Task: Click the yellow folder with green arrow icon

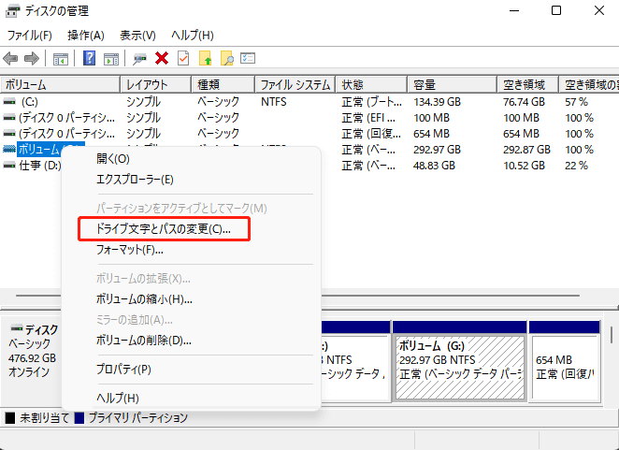Action: (x=206, y=59)
